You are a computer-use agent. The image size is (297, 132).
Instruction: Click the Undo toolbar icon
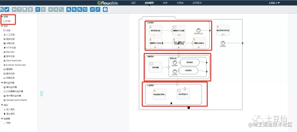[x=43, y=9]
